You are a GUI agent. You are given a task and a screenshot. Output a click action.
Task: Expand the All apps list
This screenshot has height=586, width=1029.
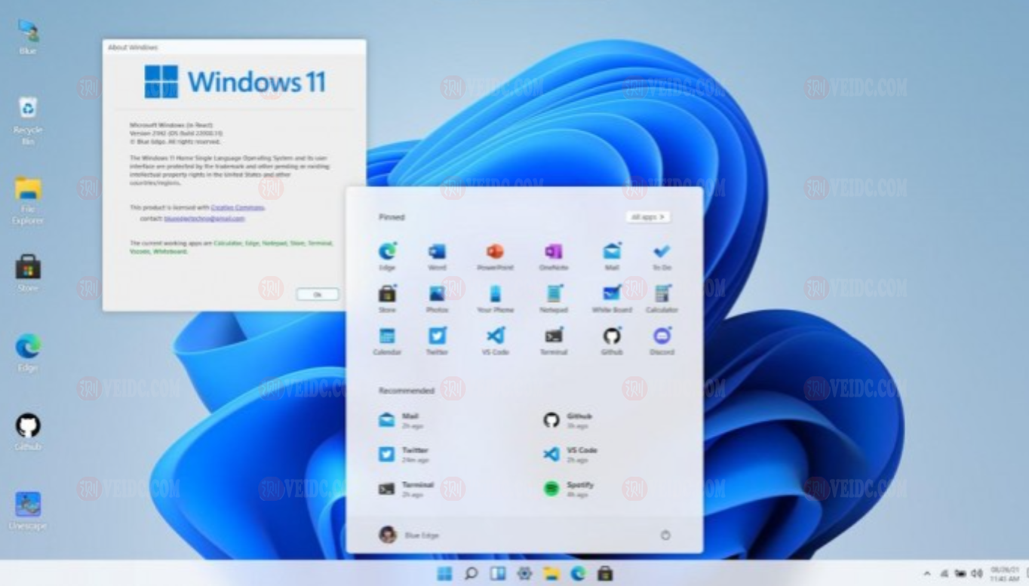pyautogui.click(x=648, y=217)
